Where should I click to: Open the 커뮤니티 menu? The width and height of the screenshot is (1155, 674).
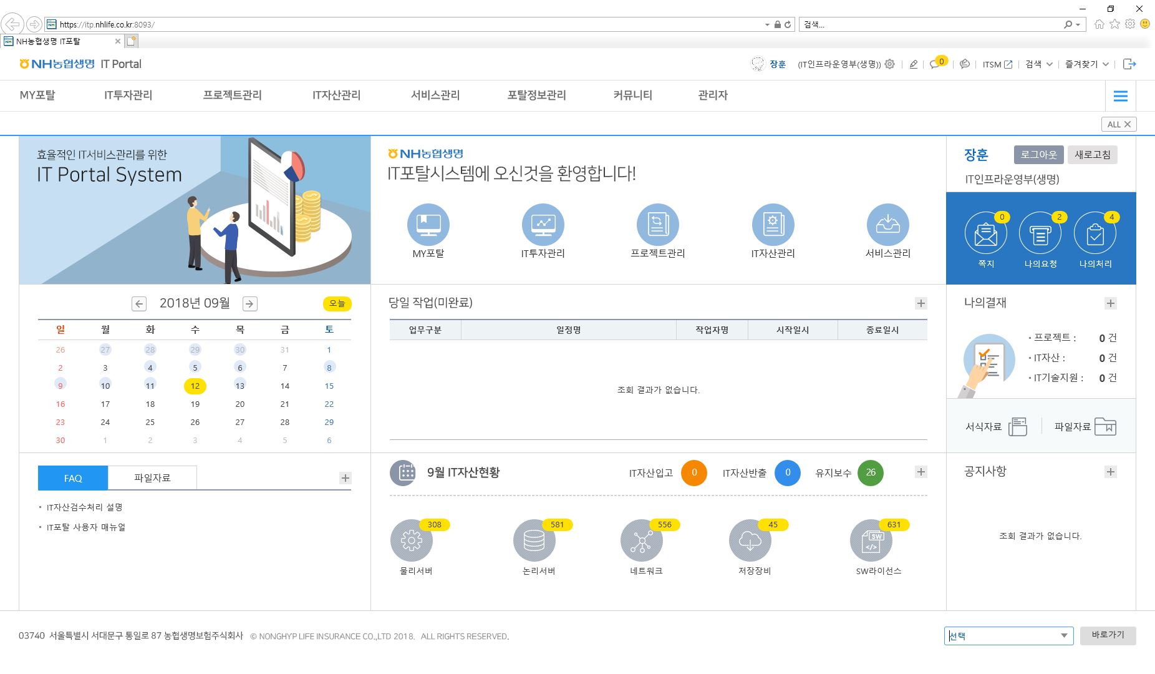click(632, 95)
